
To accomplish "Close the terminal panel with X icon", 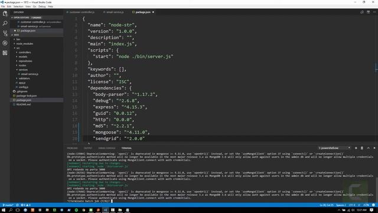I will pos(374,148).
